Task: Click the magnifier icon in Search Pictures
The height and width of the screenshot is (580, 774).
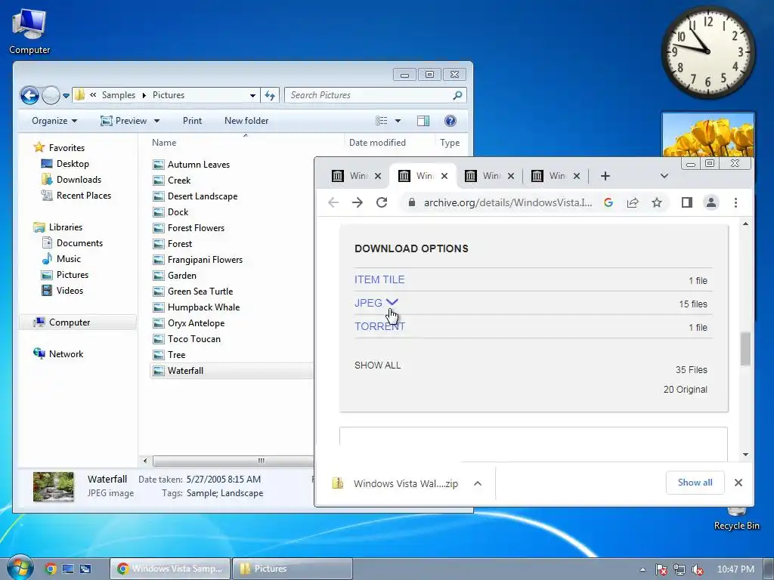Action: (457, 95)
